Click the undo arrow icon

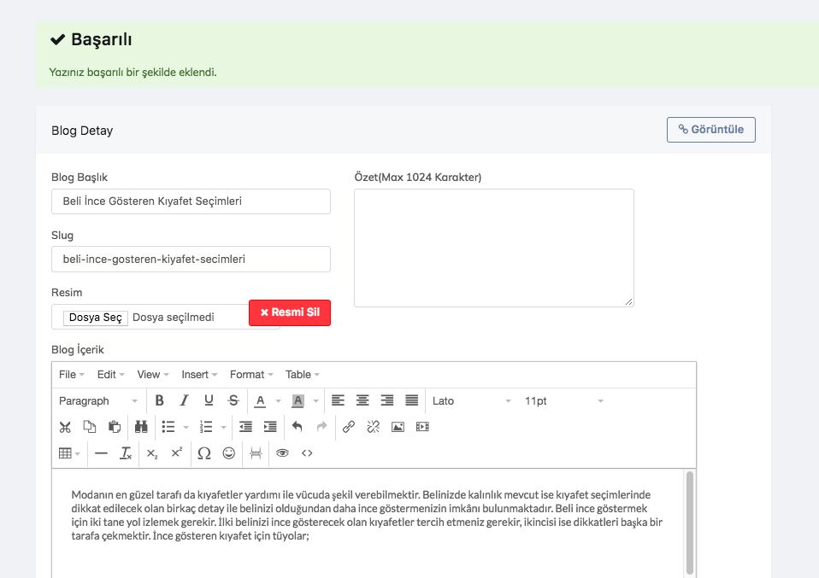[x=297, y=427]
